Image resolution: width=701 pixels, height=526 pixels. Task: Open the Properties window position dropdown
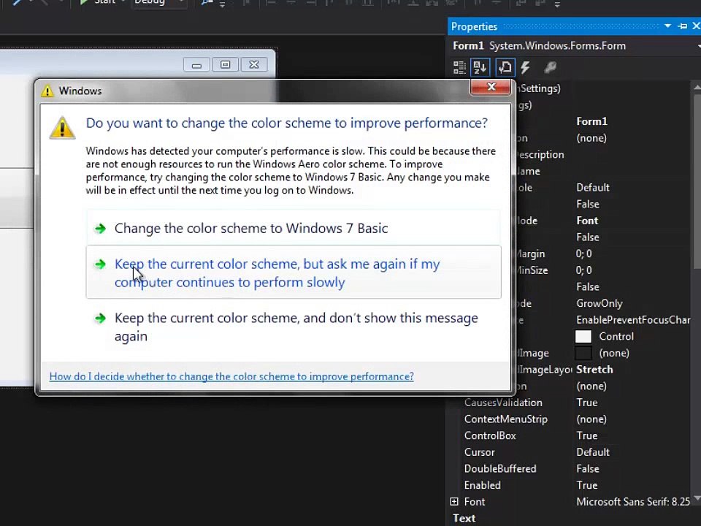(667, 26)
